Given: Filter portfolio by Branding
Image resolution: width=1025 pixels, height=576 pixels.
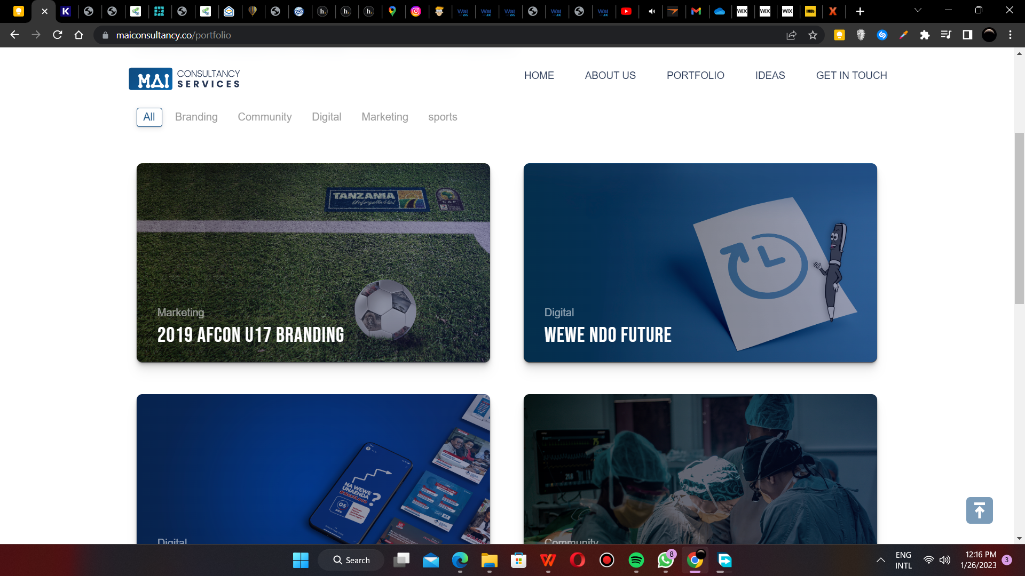Looking at the screenshot, I should point(196,117).
